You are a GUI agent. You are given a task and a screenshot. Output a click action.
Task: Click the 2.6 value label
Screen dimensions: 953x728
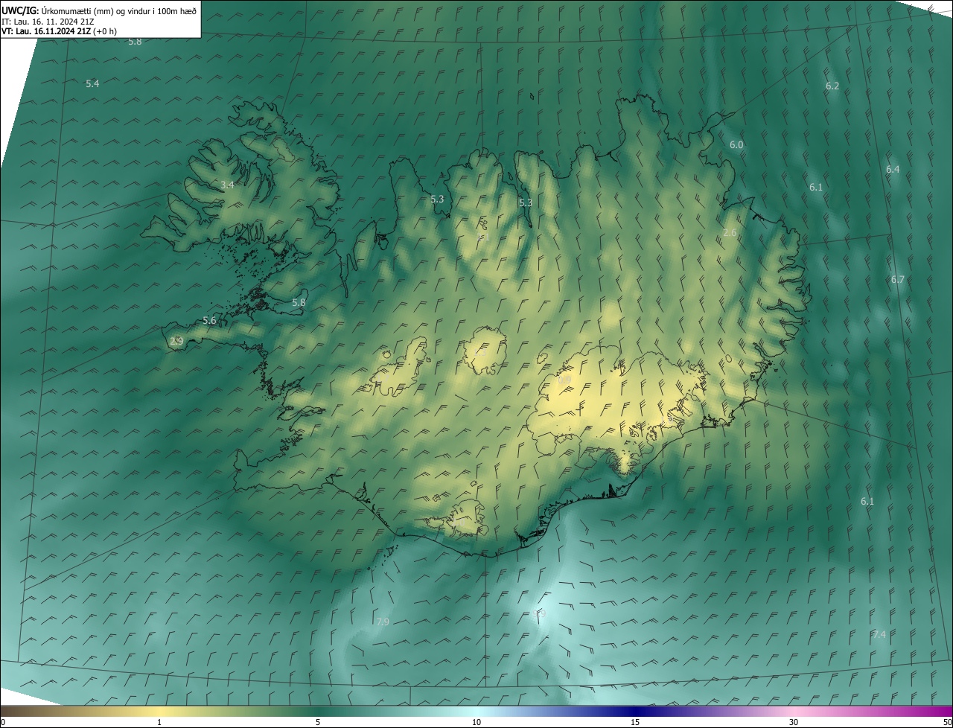[x=730, y=233]
